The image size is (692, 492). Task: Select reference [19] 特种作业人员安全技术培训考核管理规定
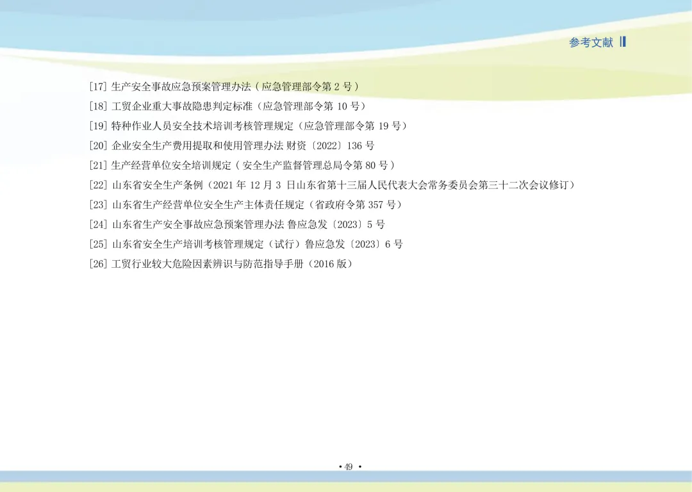[249, 126]
